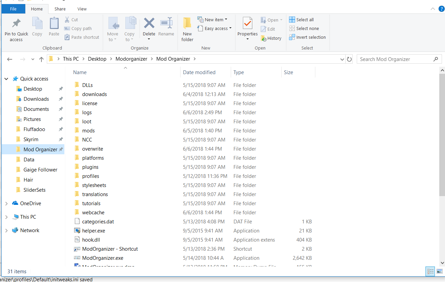This screenshot has width=445, height=282.
Task: Click the Edit ribbon button
Action: tap(268, 29)
